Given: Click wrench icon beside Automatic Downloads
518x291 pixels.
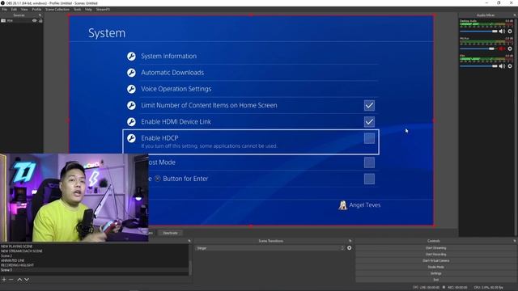Looking at the screenshot, I should coord(131,73).
